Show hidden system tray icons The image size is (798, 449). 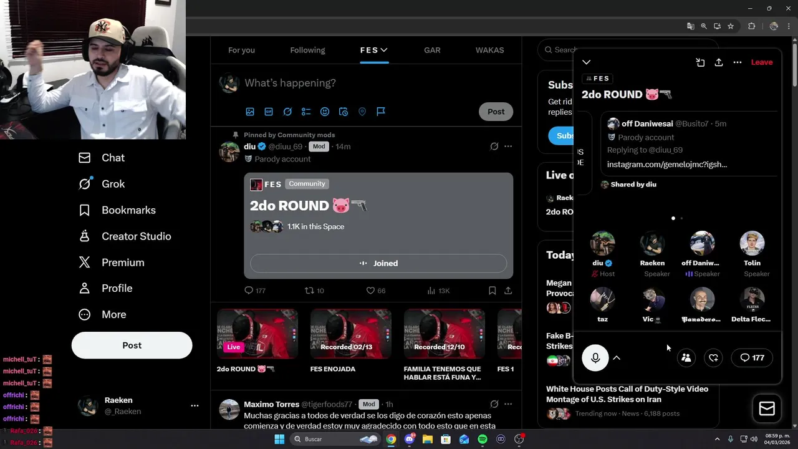717,439
